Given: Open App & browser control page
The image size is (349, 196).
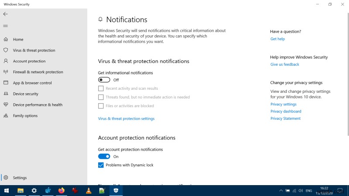Looking at the screenshot, I should tap(32, 83).
